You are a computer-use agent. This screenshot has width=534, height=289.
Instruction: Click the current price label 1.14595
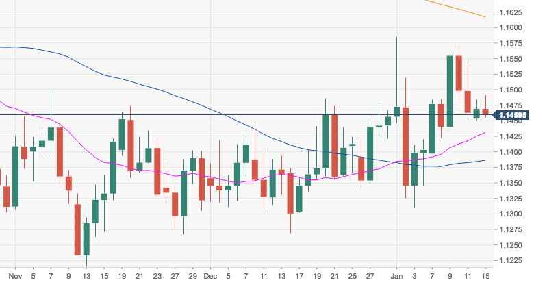(511, 115)
